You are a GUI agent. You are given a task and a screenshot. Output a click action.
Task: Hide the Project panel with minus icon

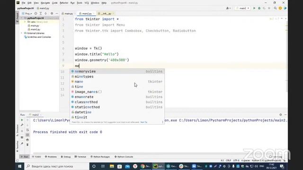[57, 14]
